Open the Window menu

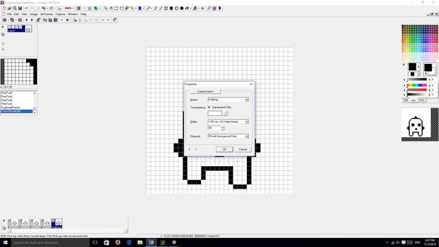(73, 14)
